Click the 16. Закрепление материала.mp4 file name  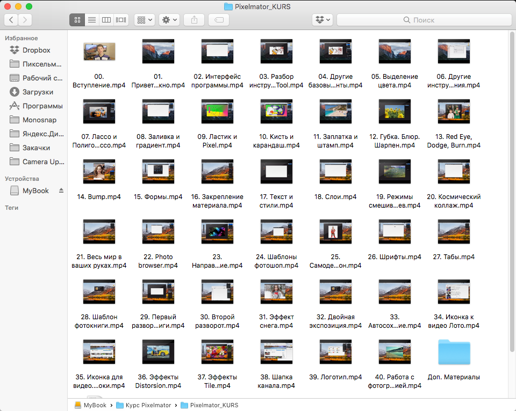coord(217,201)
